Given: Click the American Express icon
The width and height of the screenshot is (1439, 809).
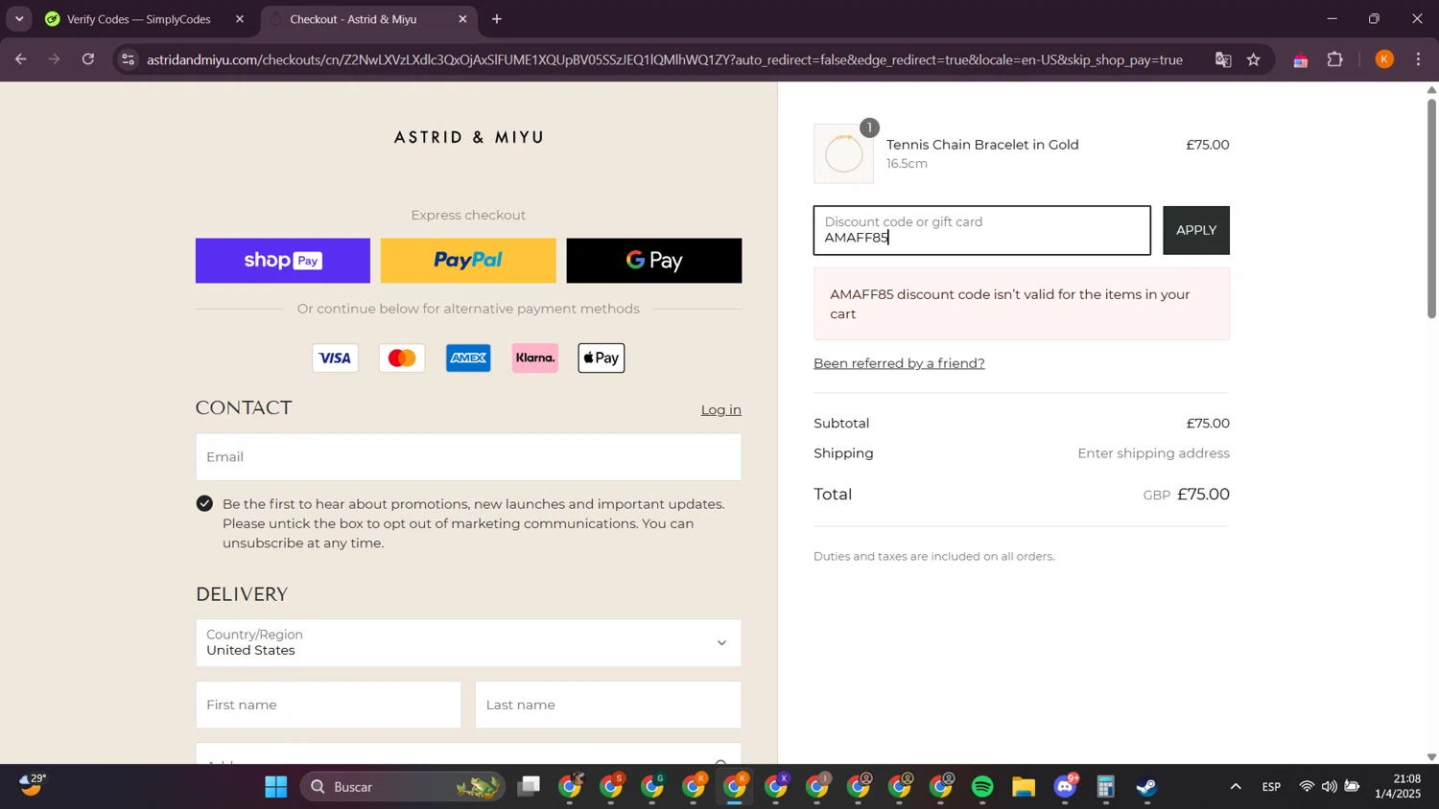Looking at the screenshot, I should (468, 358).
